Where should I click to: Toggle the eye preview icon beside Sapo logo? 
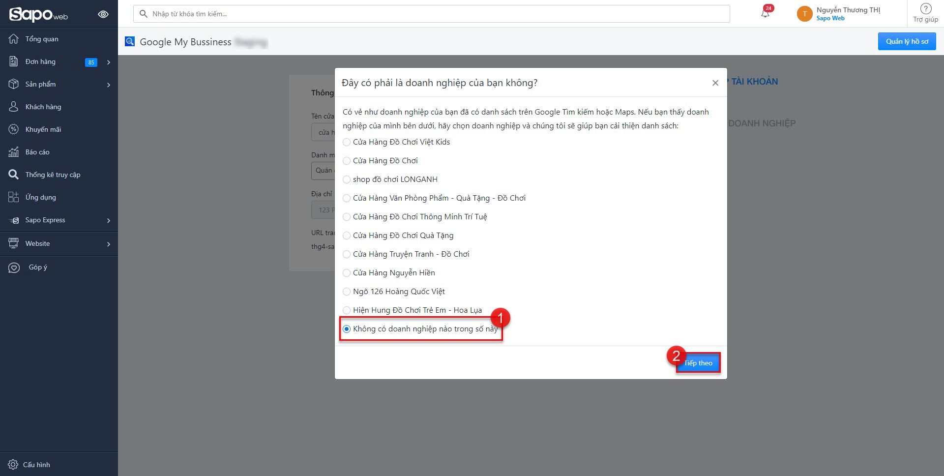tap(103, 14)
